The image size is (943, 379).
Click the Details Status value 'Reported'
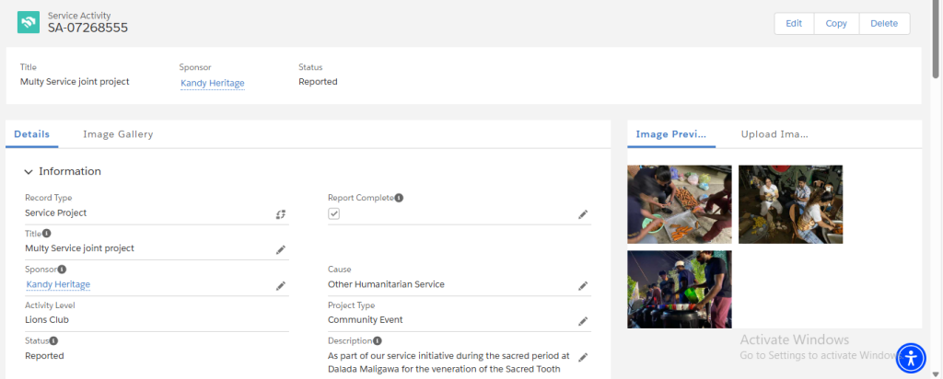point(44,356)
